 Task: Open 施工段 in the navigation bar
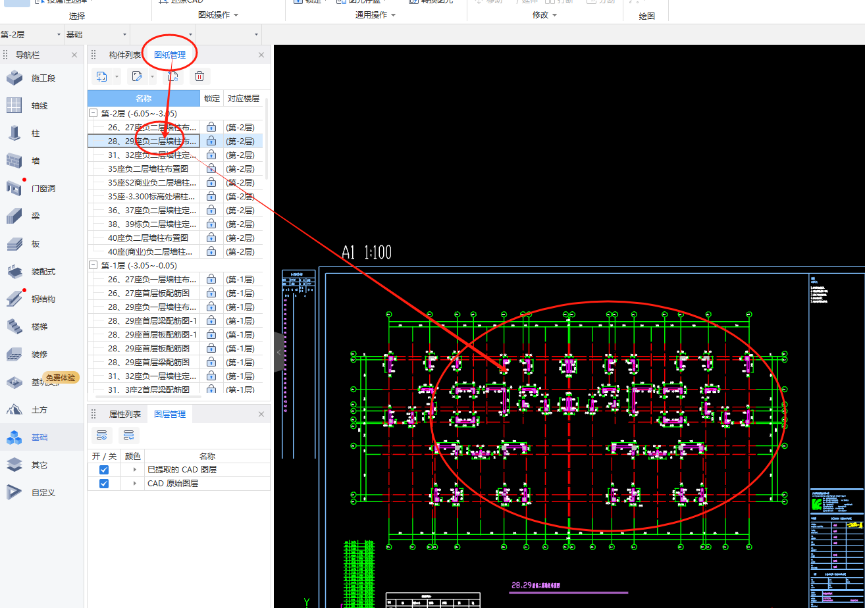coord(43,78)
